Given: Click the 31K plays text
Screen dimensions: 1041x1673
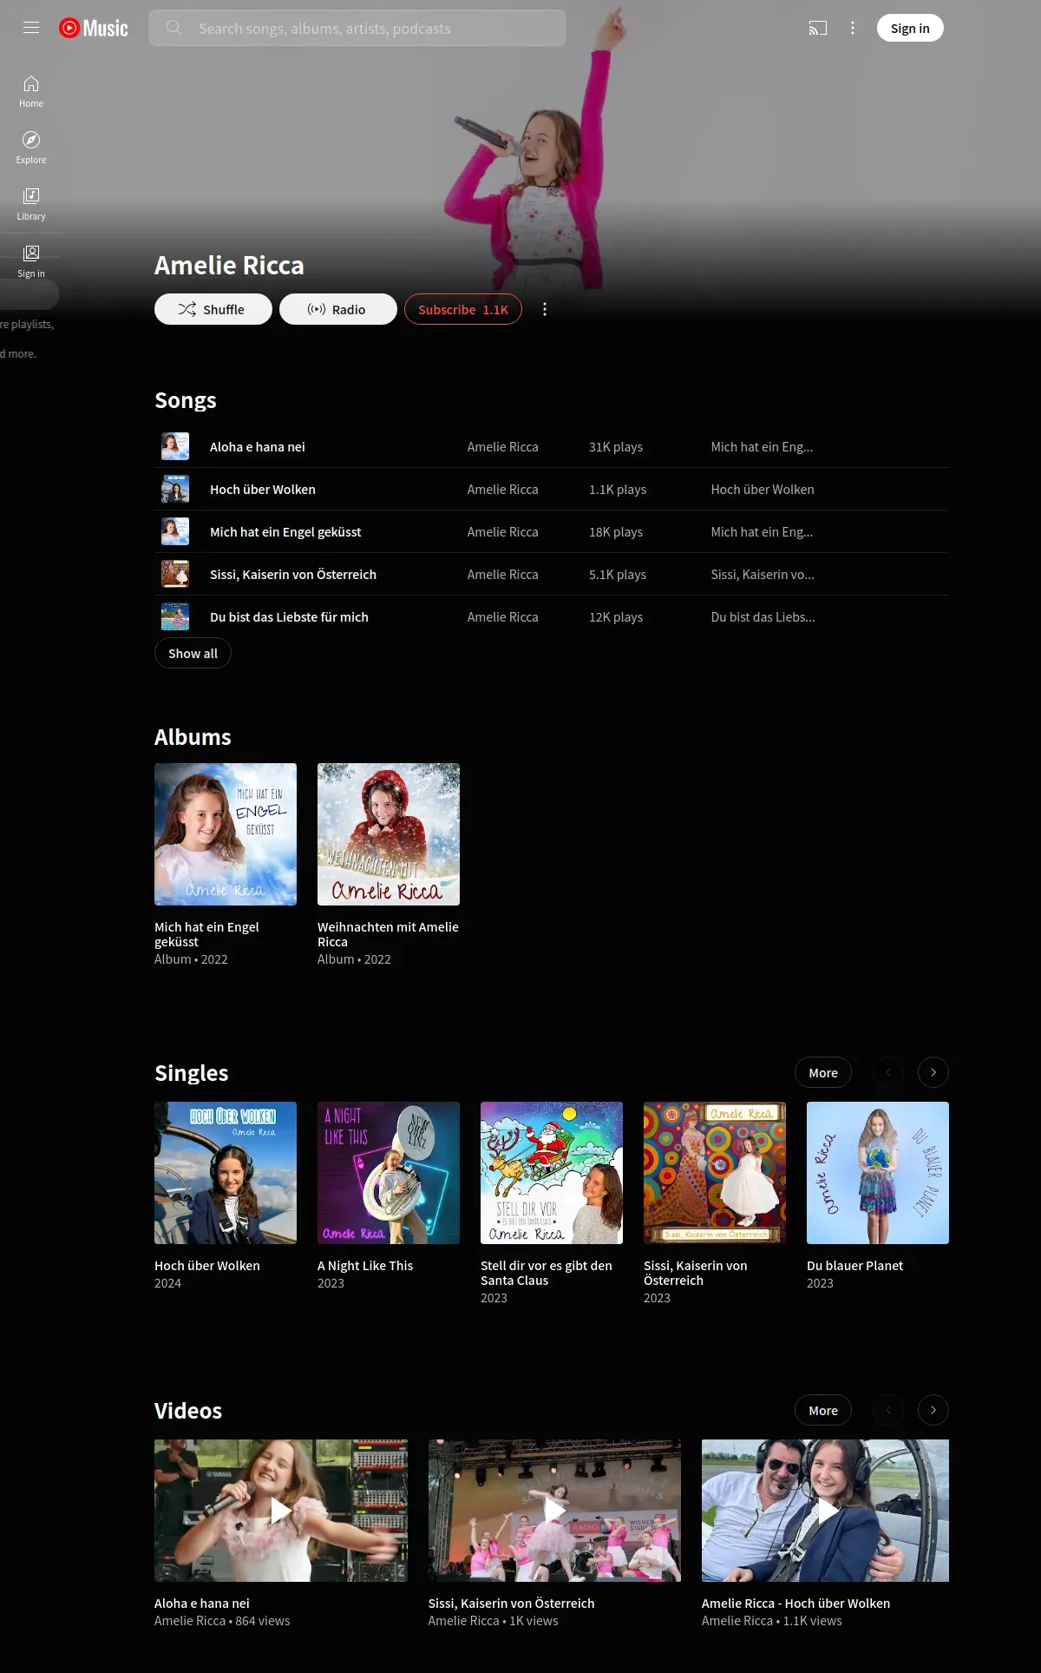Looking at the screenshot, I should tap(616, 446).
